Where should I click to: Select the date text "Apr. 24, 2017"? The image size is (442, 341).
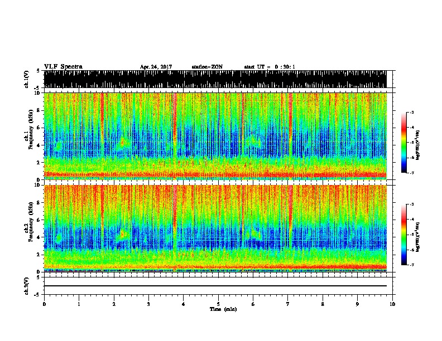[156, 67]
